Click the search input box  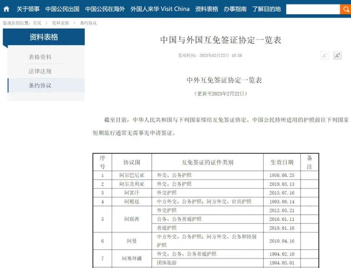(x=313, y=9)
